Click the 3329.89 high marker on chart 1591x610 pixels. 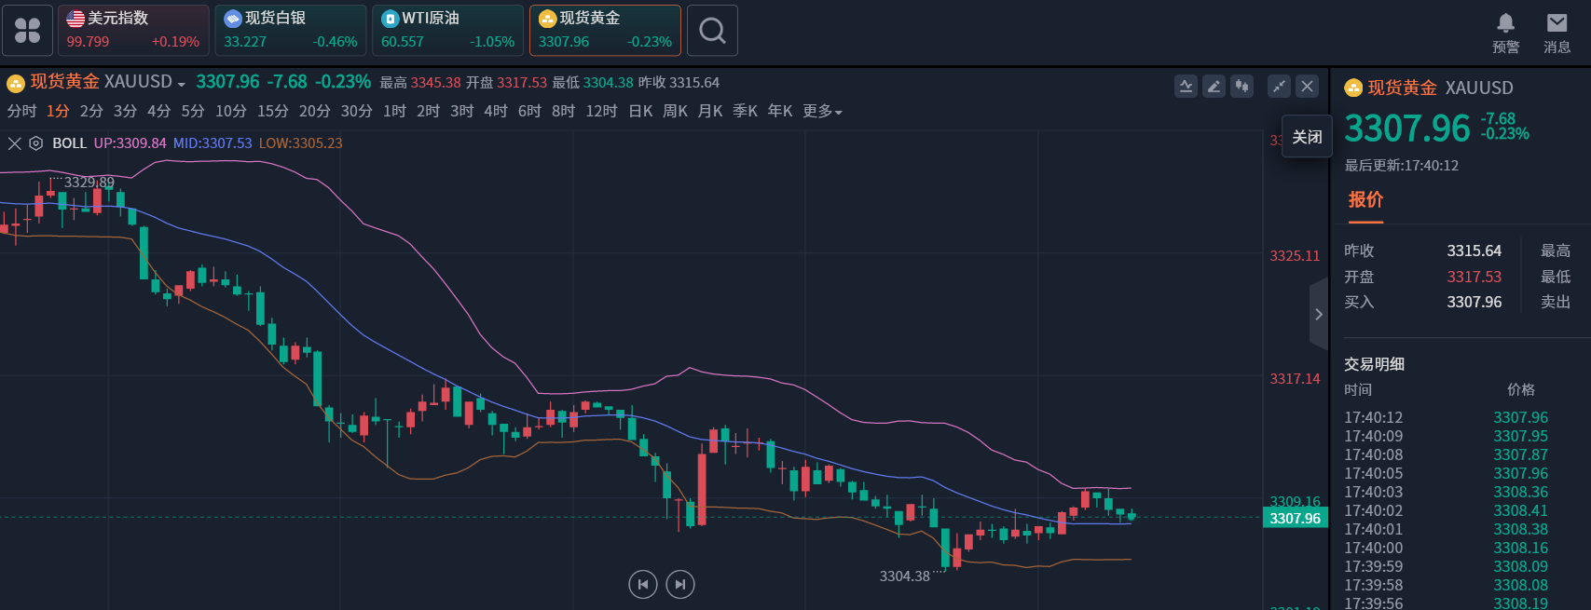point(89,183)
